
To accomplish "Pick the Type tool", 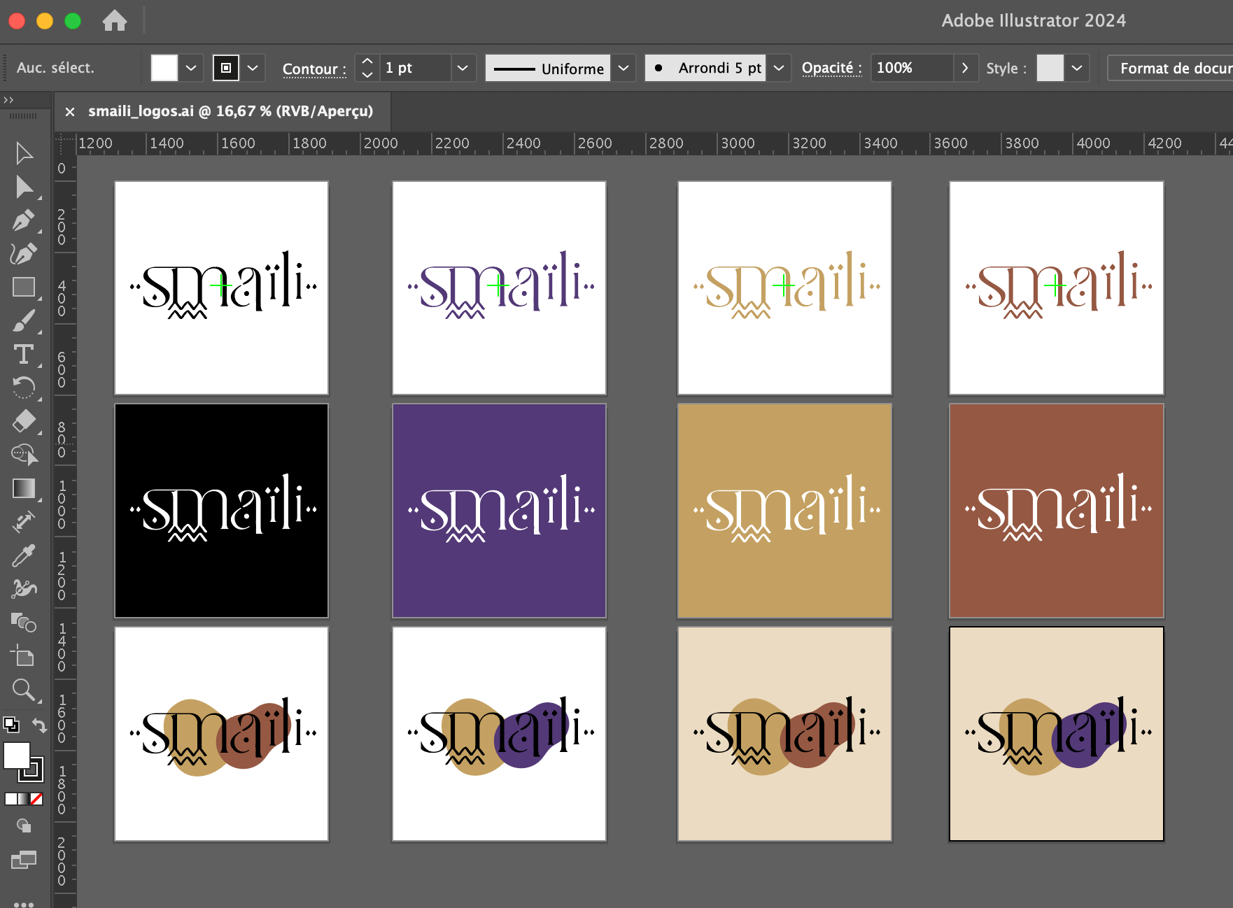I will (x=23, y=355).
